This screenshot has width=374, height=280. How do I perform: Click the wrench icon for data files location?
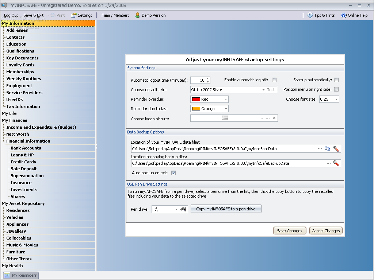pyautogui.click(x=336, y=149)
